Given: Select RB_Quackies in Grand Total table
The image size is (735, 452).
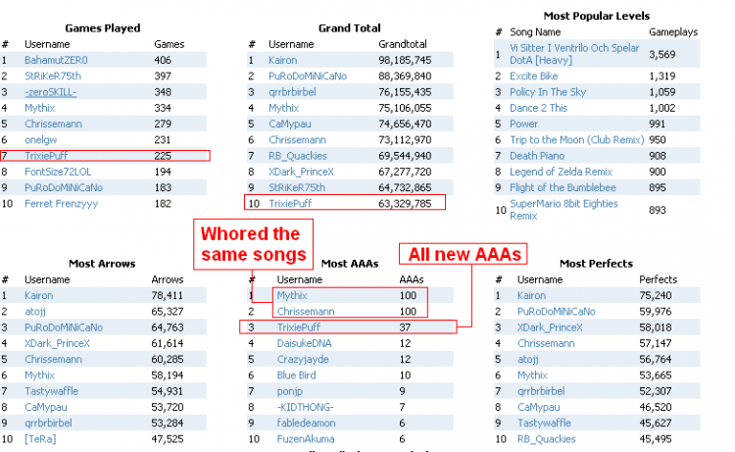Looking at the screenshot, I should click(298, 156).
